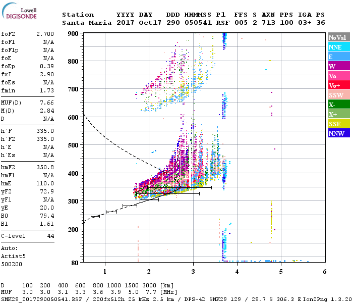Screen dimensions: 353x303
Task: Select the E blue legend swatch
Action: 339,57
